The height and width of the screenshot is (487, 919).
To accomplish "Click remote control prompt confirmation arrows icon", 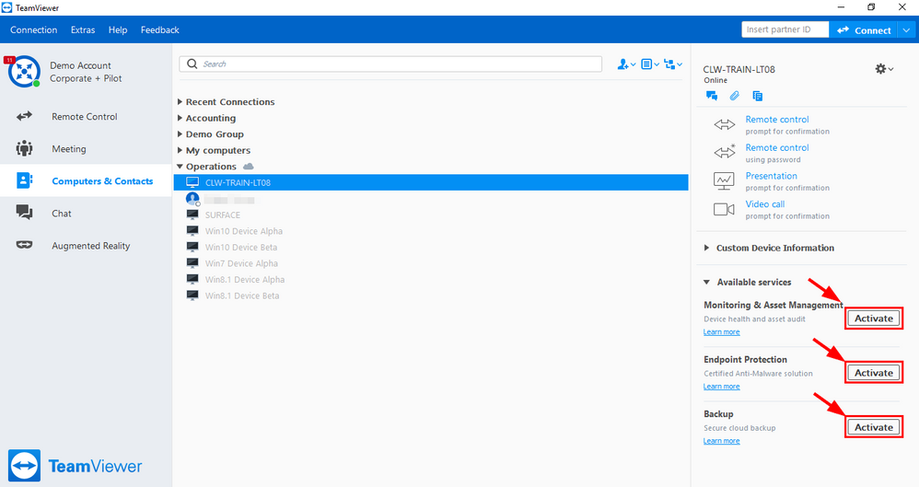I will click(724, 124).
